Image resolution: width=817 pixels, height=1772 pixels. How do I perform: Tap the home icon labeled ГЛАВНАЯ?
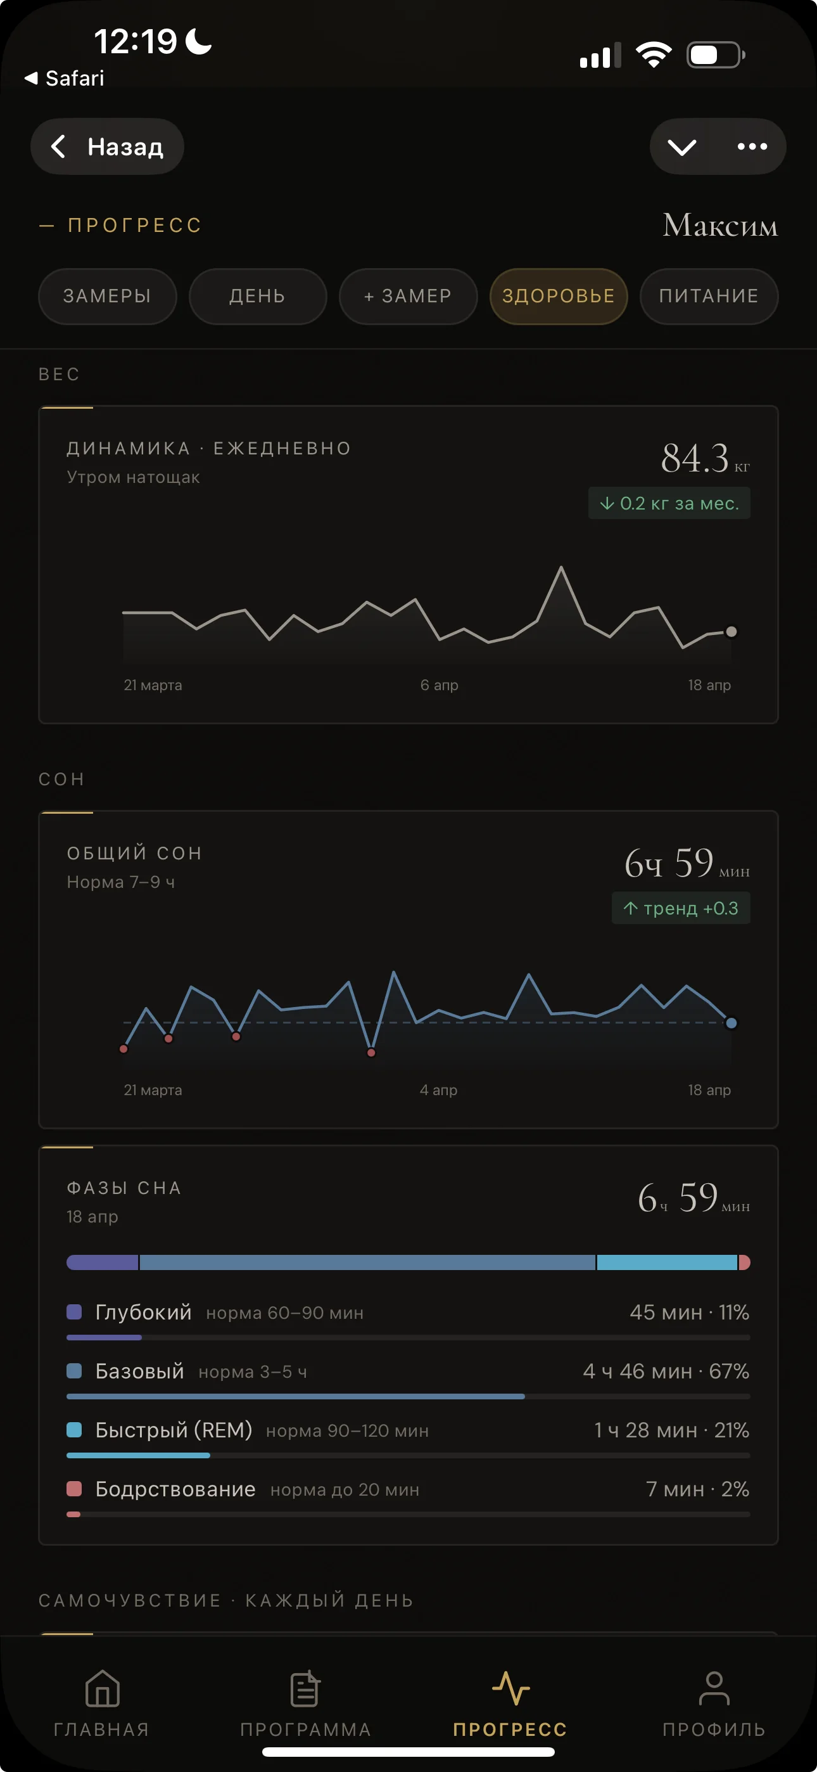(102, 1688)
